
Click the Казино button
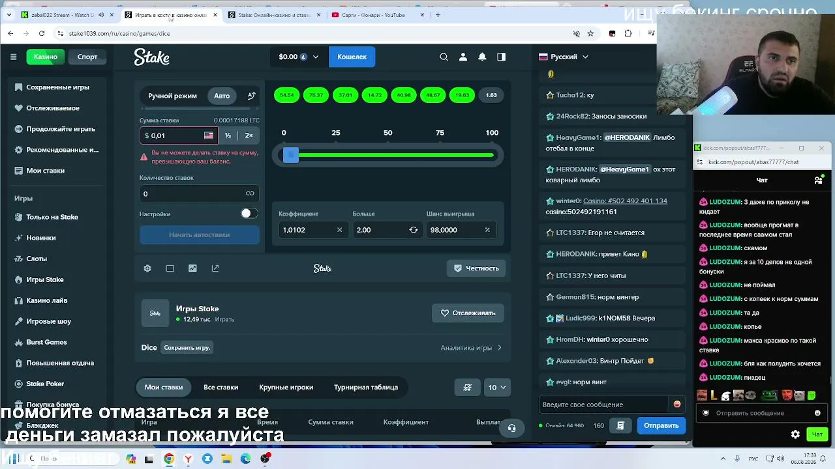coord(46,57)
